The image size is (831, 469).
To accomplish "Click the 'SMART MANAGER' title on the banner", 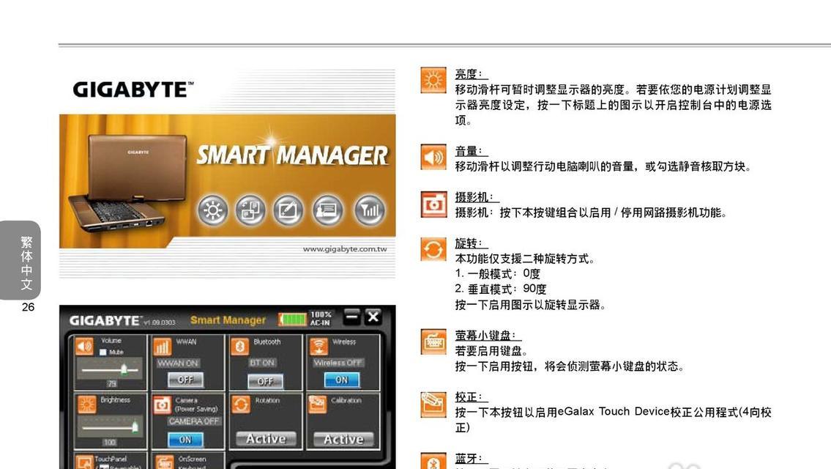I will [292, 155].
